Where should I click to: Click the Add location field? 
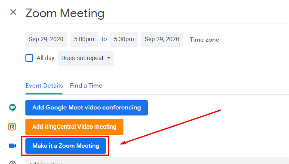pyautogui.click(x=157, y=161)
